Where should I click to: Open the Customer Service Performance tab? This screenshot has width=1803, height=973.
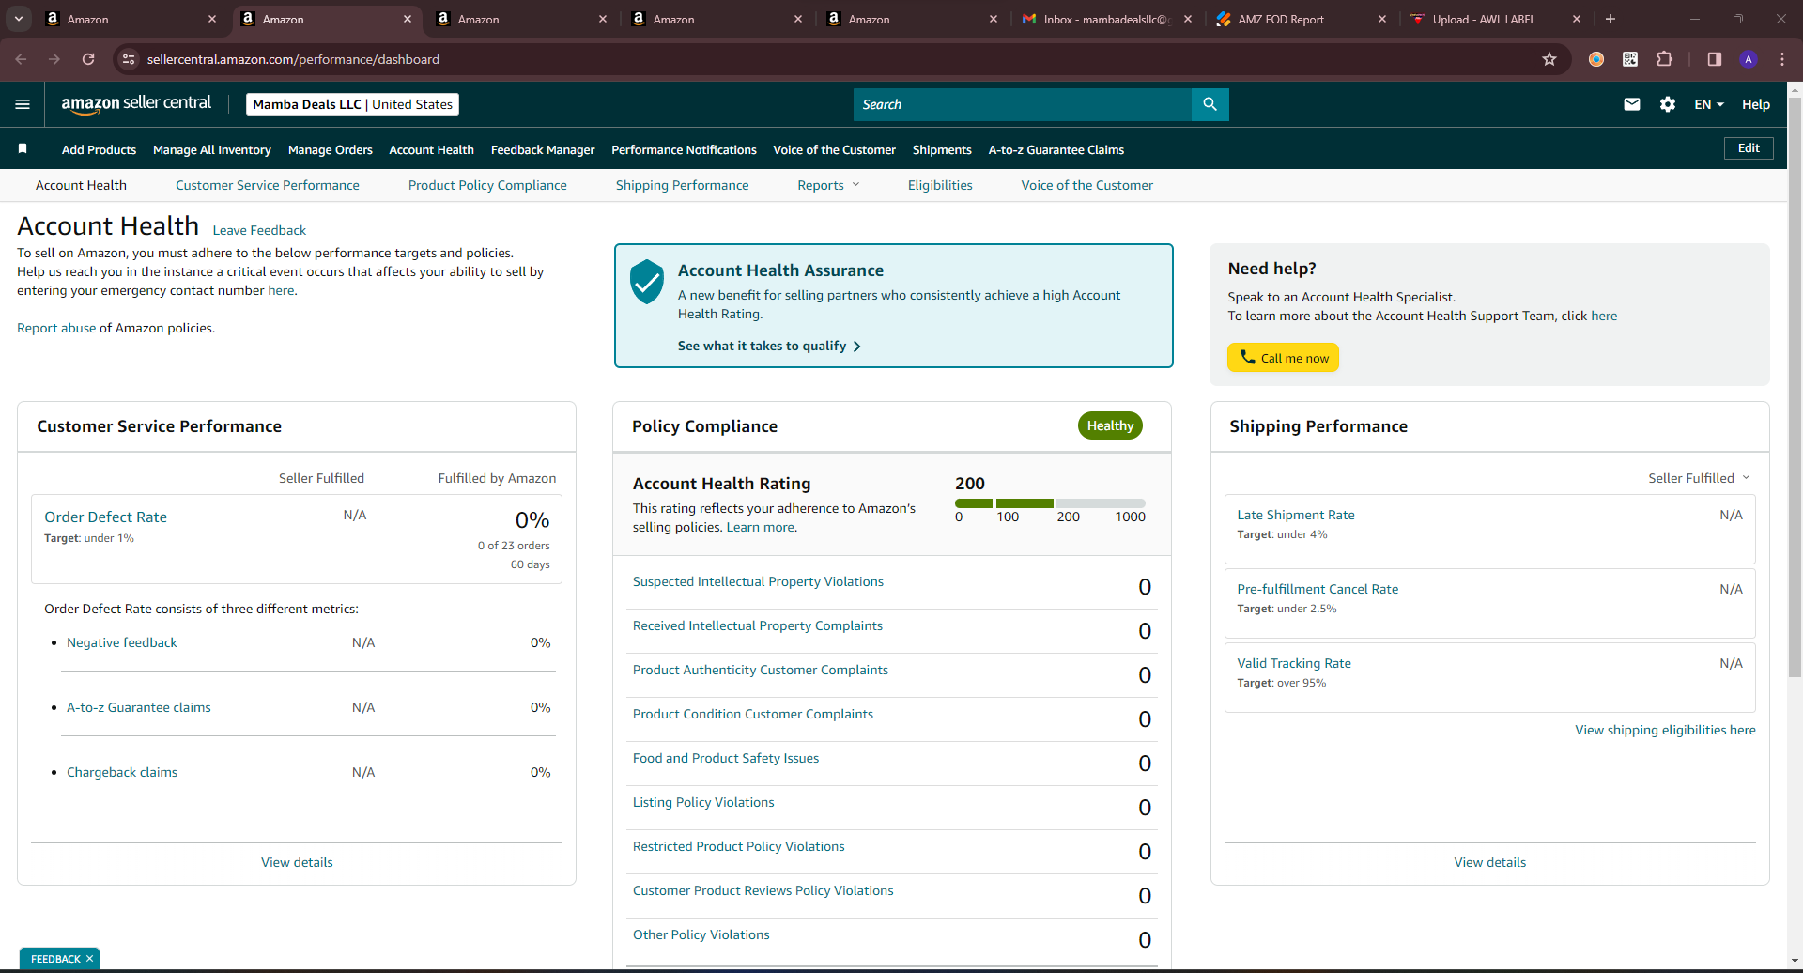tap(268, 185)
